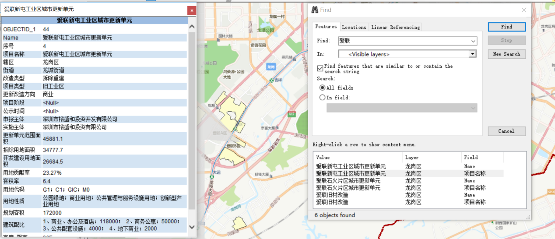
Task: Open the In field dropdown list
Action: [x=473, y=108]
